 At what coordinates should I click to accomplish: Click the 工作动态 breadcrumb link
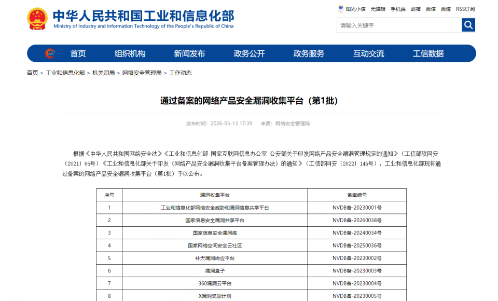(181, 73)
